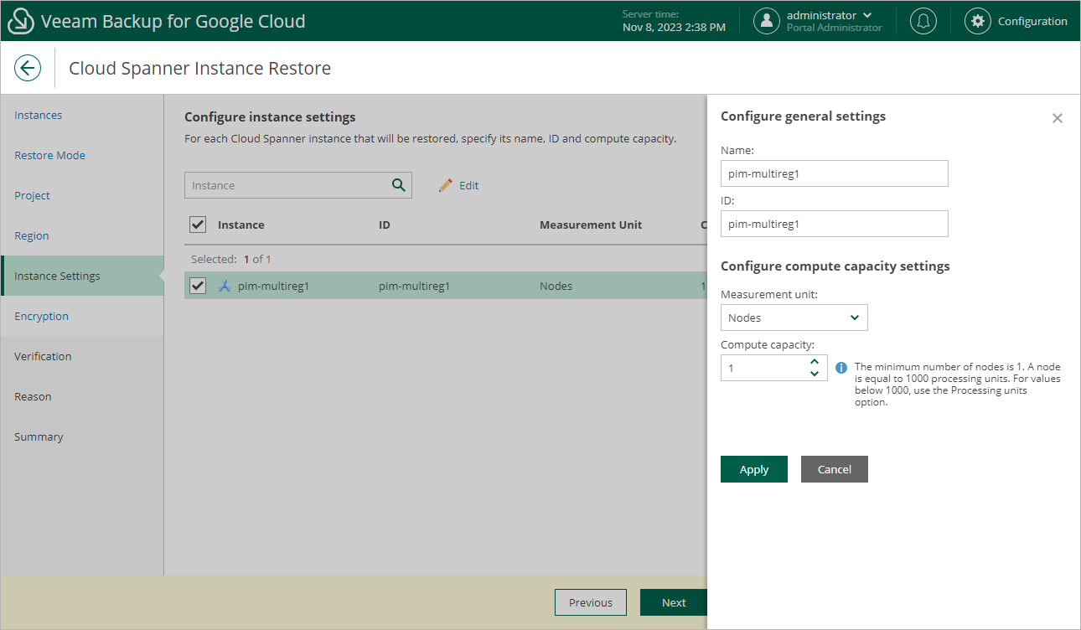Viewport: 1081px width, 630px height.
Task: Run the instance search with the magnifier icon
Action: click(x=398, y=185)
